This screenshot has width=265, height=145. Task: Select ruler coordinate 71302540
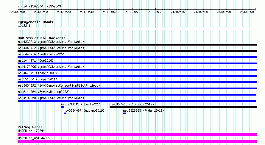tap(109, 12)
